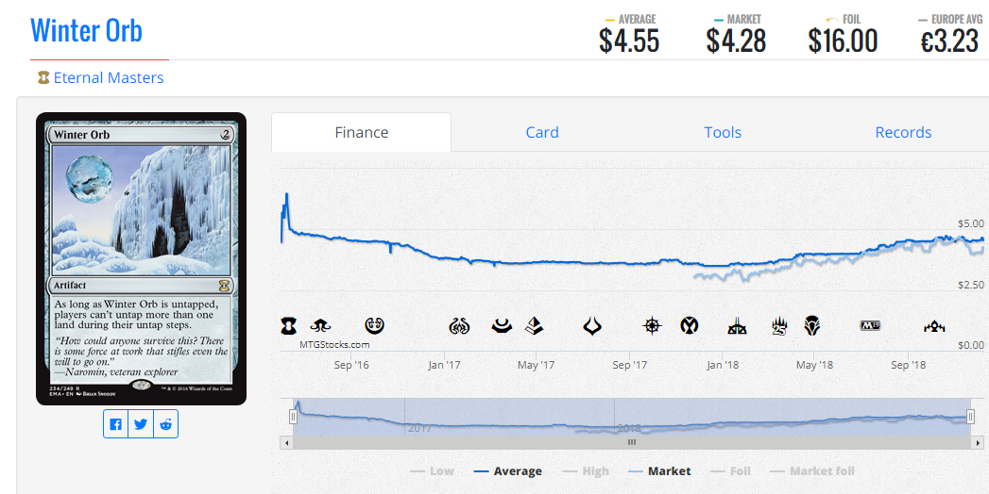Share card on Reddit

pos(166,423)
